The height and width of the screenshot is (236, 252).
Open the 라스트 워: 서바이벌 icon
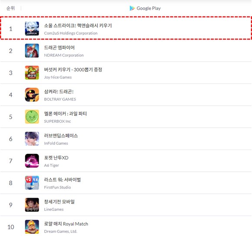pos(32,183)
